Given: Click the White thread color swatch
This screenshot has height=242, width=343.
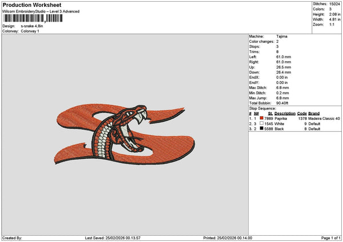Looking at the screenshot, I should [262, 123].
